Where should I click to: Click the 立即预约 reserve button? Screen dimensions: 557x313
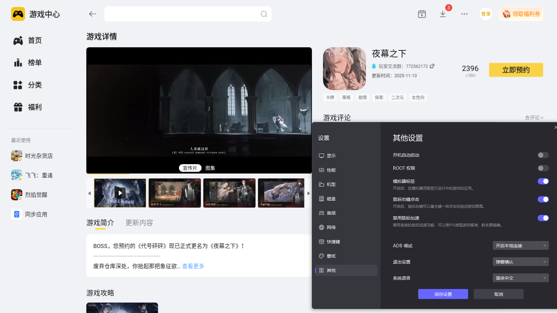click(x=516, y=70)
